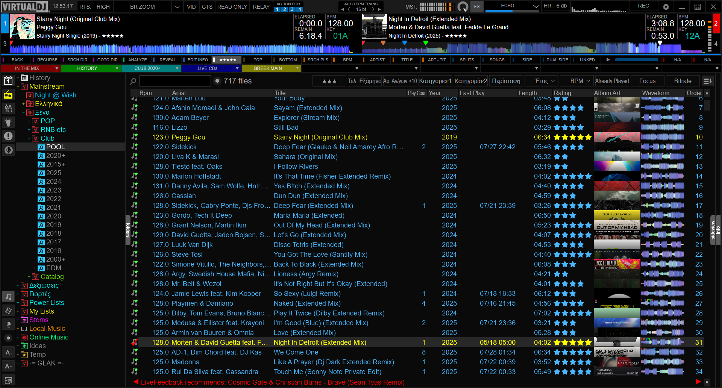The image size is (722, 388).
Task: Click the increase font size A+ icon
Action: [x=8, y=366]
